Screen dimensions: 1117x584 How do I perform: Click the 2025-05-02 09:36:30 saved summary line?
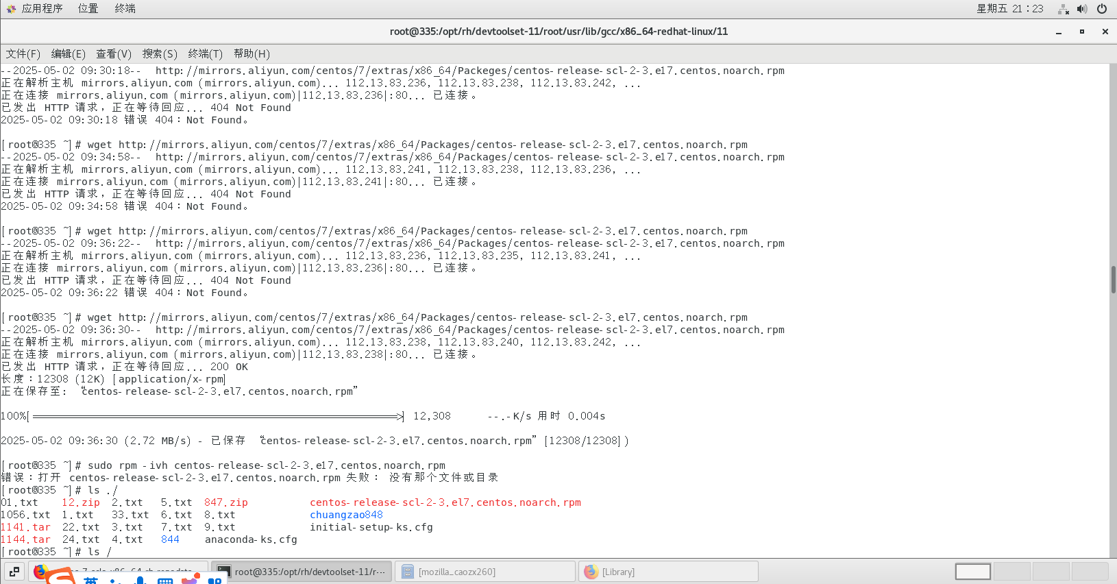pos(315,441)
